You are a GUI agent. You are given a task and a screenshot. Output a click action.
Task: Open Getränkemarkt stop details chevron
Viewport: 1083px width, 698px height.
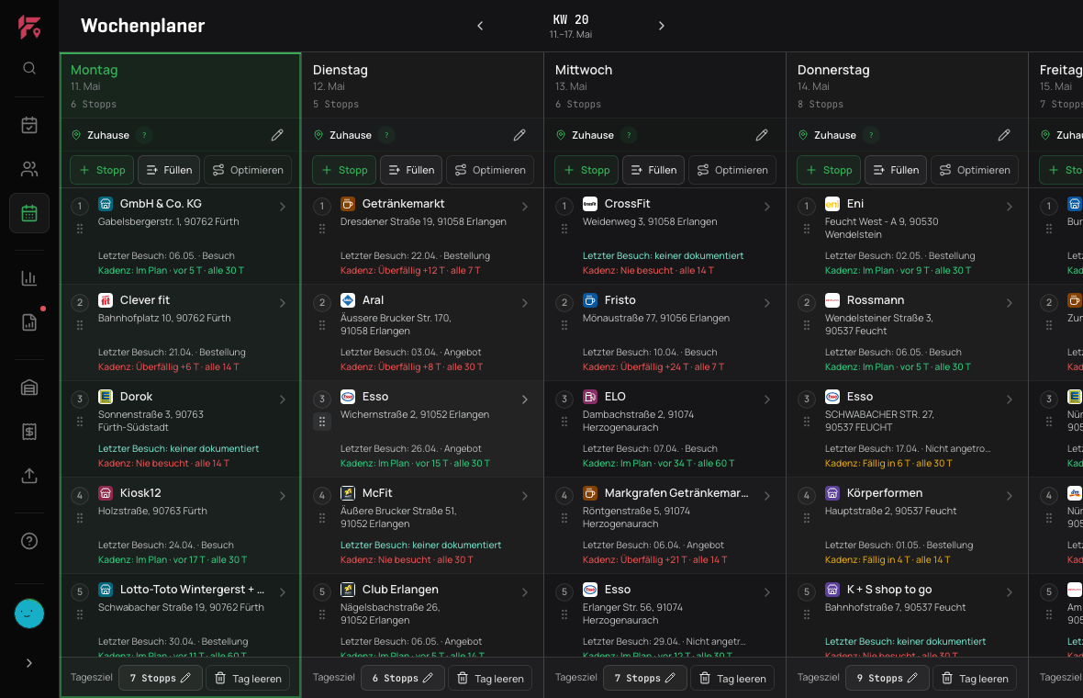point(525,207)
